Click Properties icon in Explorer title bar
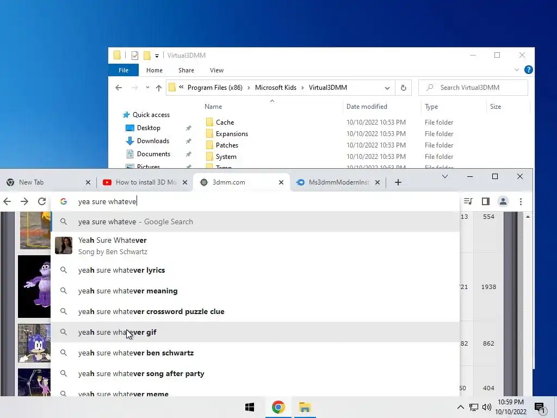The width and height of the screenshot is (557, 418). (x=135, y=56)
